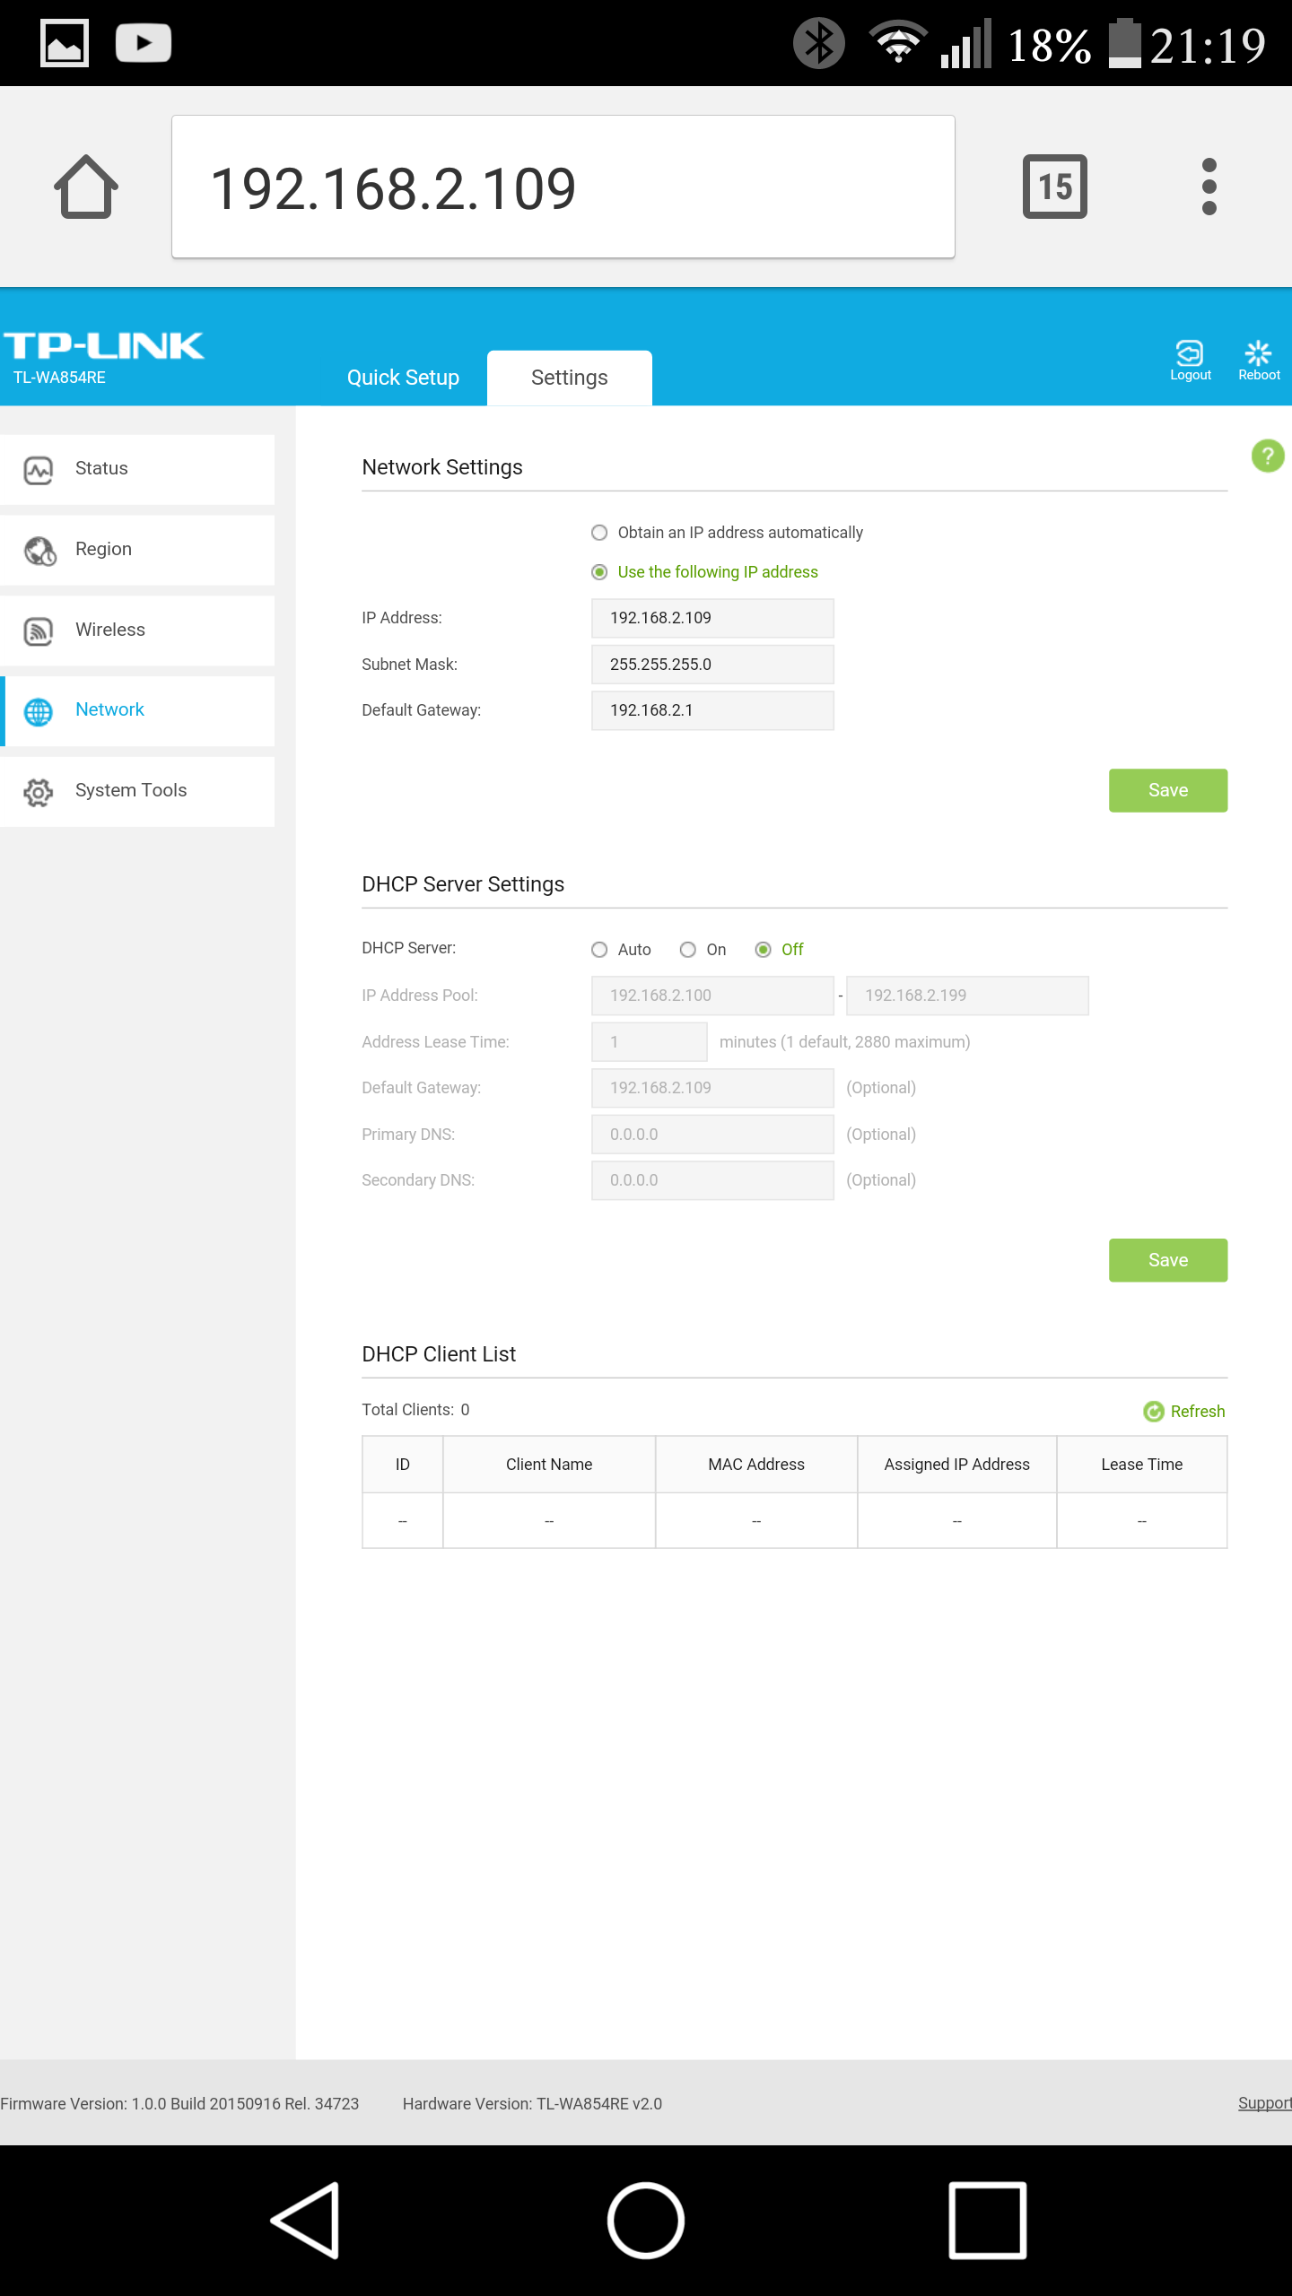The image size is (1292, 2296).
Task: Set DHCP Server to Auto
Action: [x=599, y=950]
